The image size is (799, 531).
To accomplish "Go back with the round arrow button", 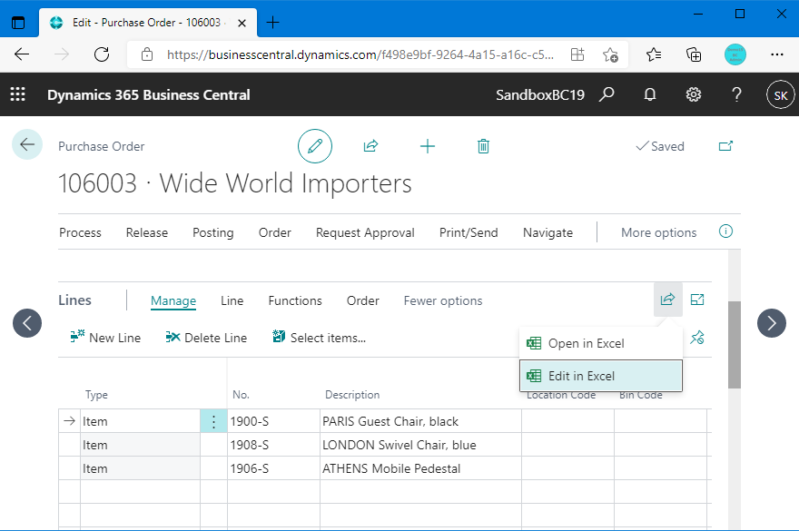I will (27, 144).
